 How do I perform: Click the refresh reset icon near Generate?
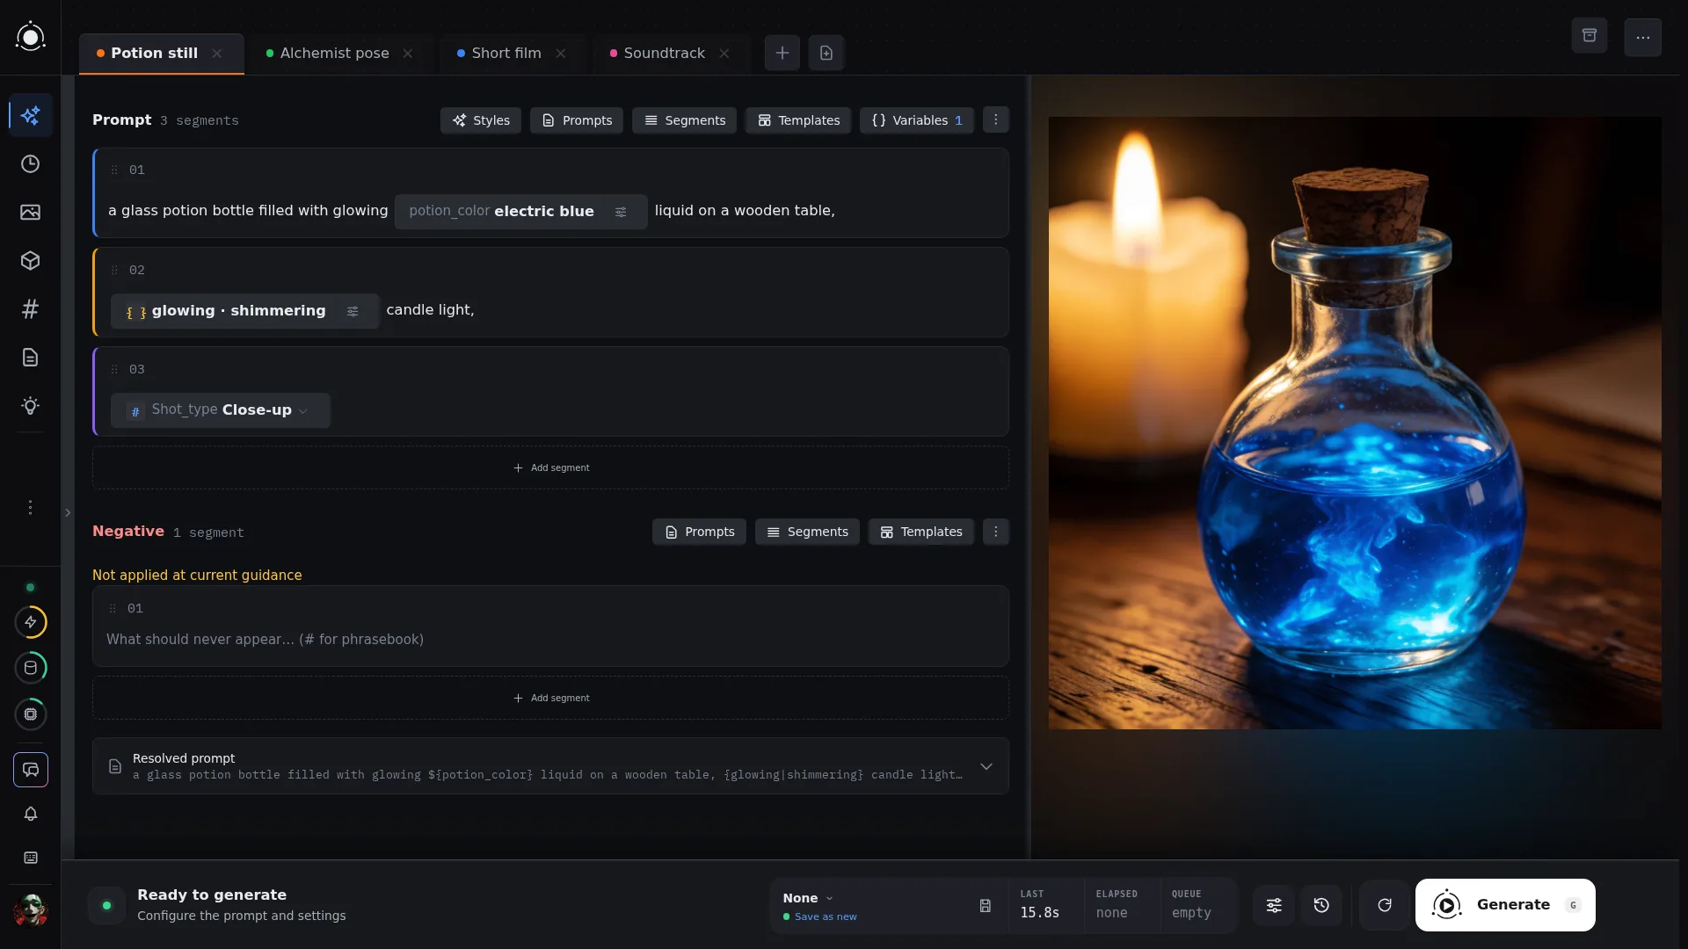pos(1385,906)
